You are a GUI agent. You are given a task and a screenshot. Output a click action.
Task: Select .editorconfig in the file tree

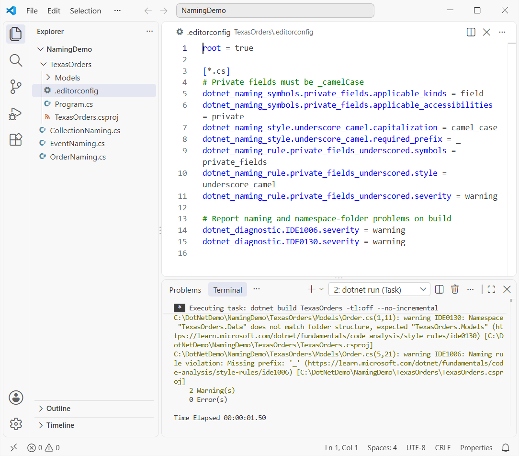94,91
